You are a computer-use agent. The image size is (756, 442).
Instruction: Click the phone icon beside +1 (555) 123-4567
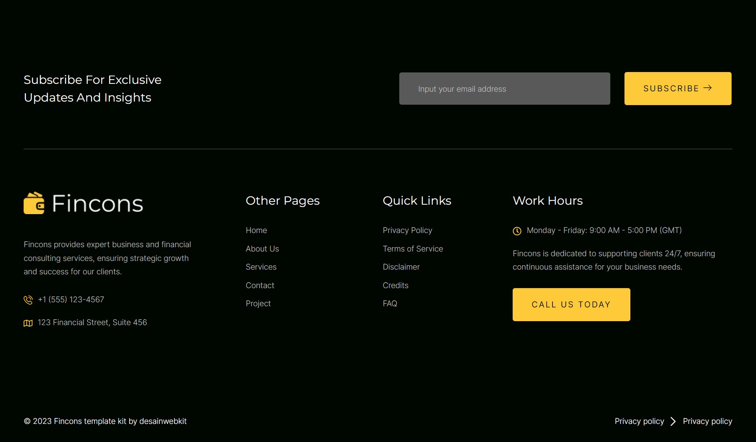click(28, 300)
